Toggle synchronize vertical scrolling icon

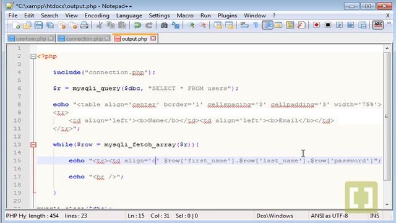pyautogui.click(x=217, y=25)
